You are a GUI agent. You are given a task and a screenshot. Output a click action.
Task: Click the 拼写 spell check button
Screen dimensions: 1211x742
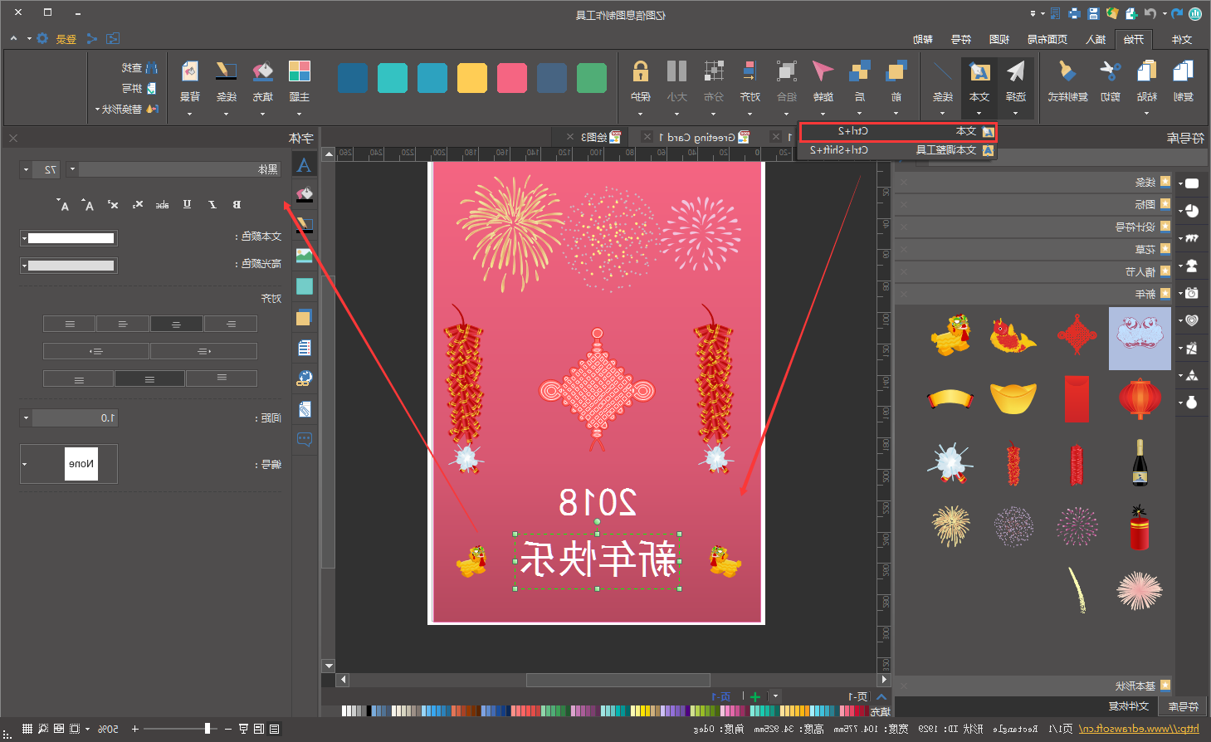click(x=139, y=88)
